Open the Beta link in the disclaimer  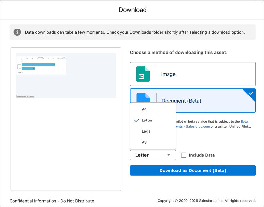244,122
